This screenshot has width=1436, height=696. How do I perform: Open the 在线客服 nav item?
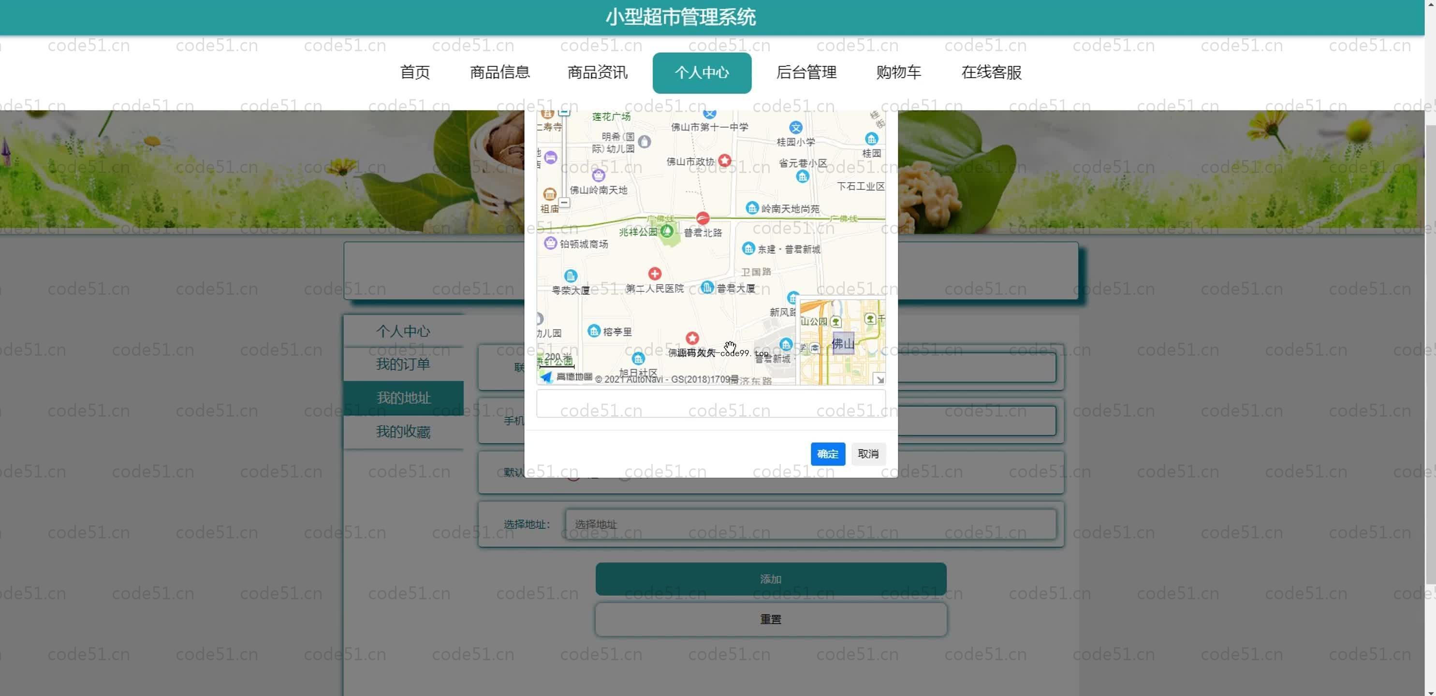[991, 72]
